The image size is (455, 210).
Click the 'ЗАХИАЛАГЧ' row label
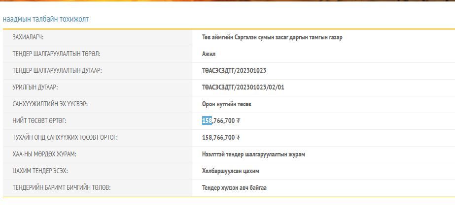pos(32,37)
